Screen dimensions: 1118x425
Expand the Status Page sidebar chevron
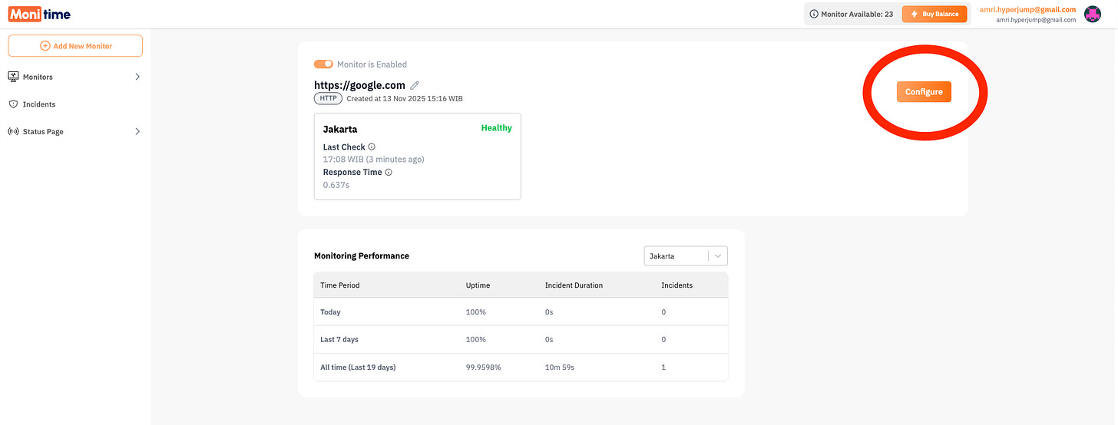coord(137,132)
